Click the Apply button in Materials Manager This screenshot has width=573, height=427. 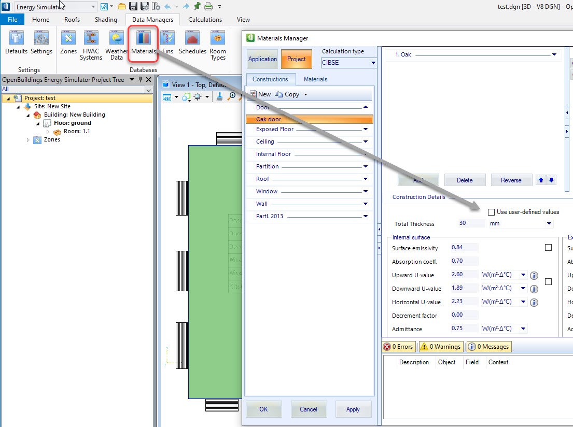[353, 409]
